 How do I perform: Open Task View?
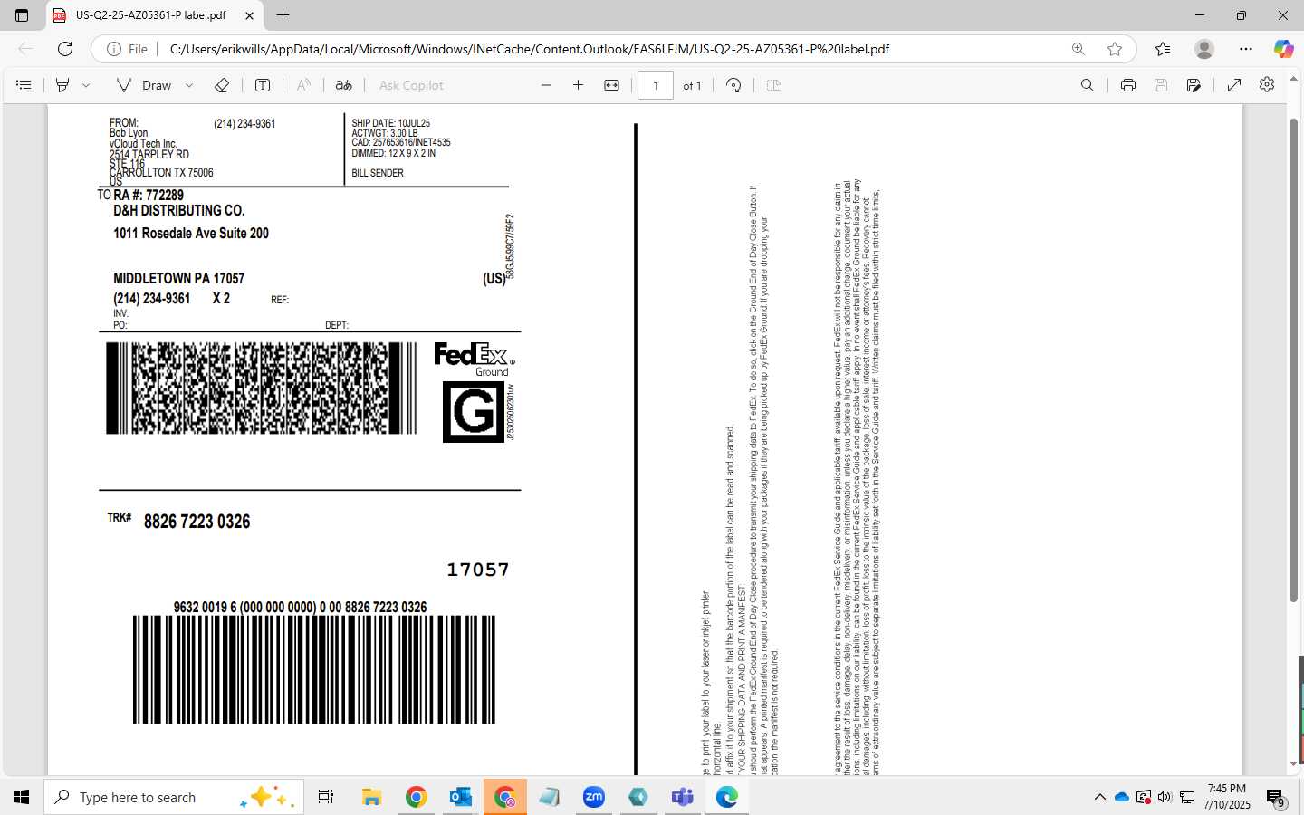point(326,797)
